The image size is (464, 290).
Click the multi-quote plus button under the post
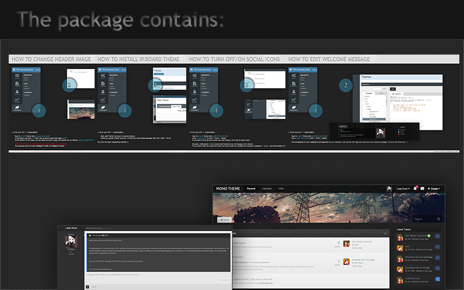(88, 287)
